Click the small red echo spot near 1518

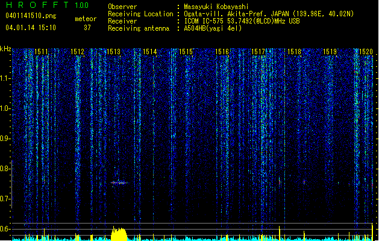pyautogui.click(x=304, y=181)
